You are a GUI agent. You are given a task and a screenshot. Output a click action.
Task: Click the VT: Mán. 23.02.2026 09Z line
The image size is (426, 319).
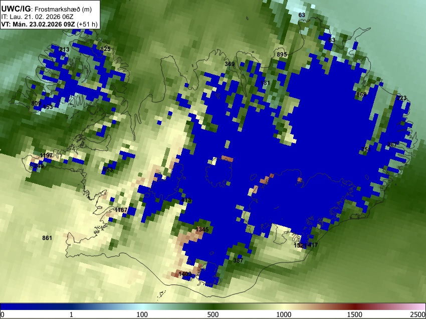[x=49, y=24]
